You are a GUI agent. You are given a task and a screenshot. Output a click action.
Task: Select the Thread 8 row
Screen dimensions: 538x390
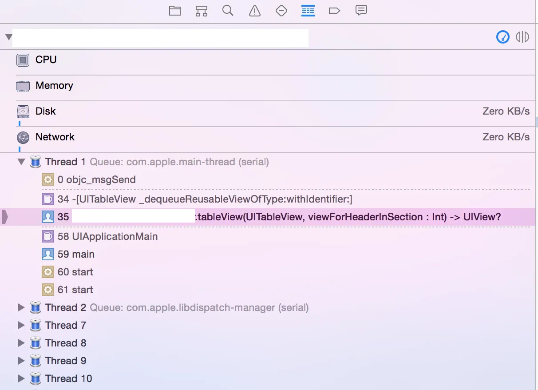[268, 343]
